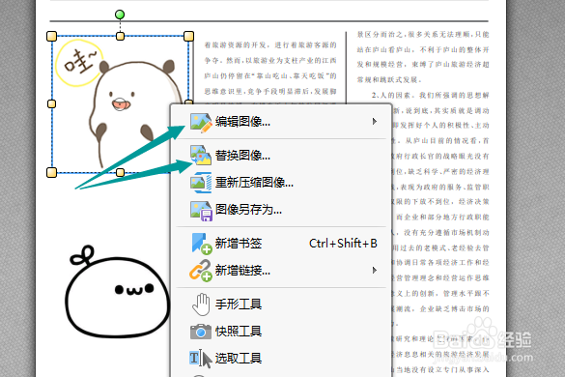Screen dimensions: 565x377
Task: Click the Hand Tool (手形工具) icon
Action: point(201,304)
